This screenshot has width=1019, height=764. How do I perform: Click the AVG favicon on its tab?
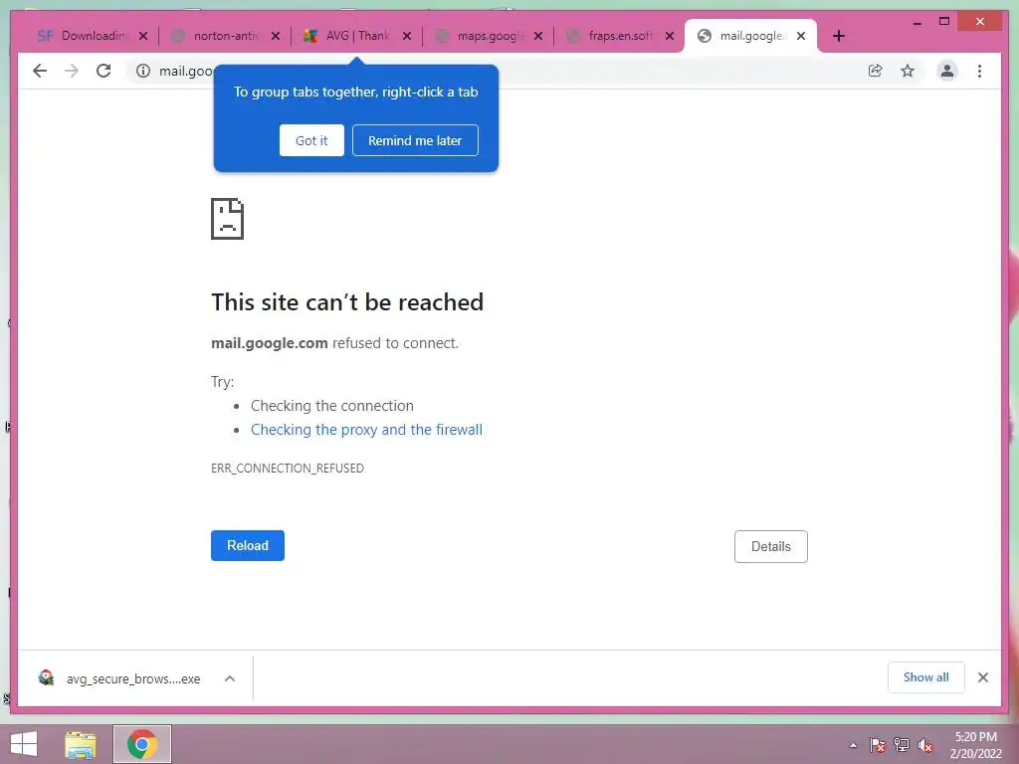[310, 36]
